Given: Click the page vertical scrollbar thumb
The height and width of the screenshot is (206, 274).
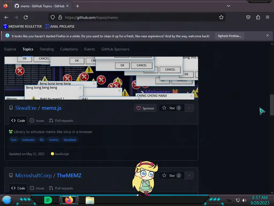Looking at the screenshot, I should click(x=272, y=105).
